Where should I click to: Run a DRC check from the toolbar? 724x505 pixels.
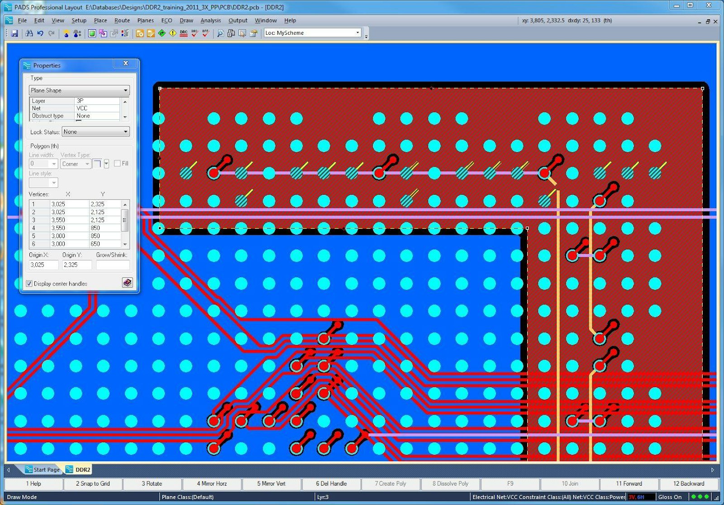tap(184, 33)
